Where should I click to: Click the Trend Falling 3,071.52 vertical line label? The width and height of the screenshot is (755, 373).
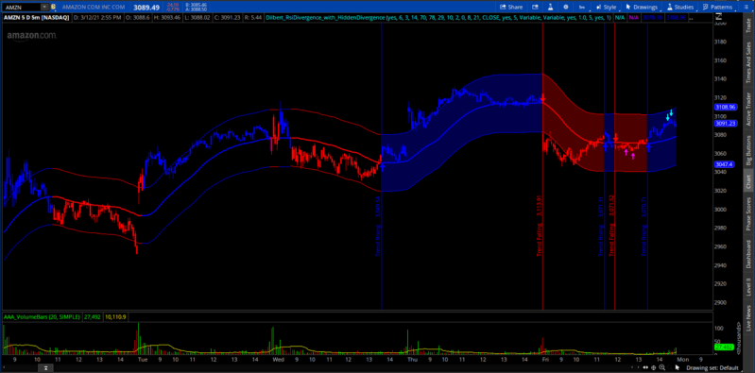(611, 226)
